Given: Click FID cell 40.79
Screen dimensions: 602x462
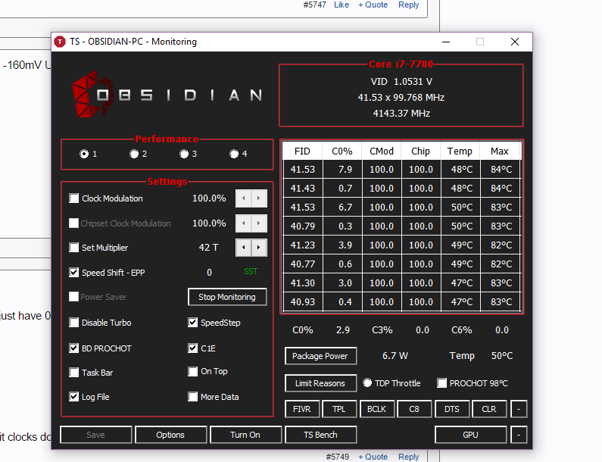Looking at the screenshot, I should [303, 226].
